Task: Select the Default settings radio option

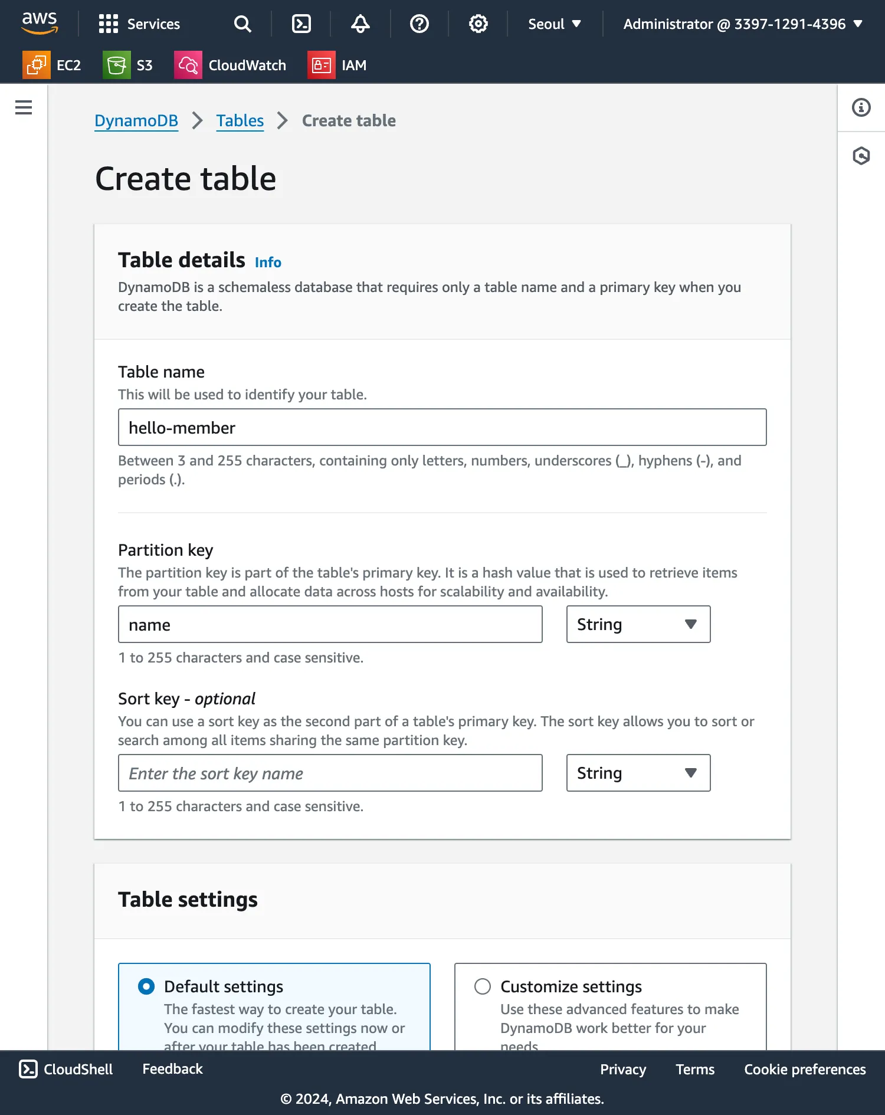Action: [146, 986]
